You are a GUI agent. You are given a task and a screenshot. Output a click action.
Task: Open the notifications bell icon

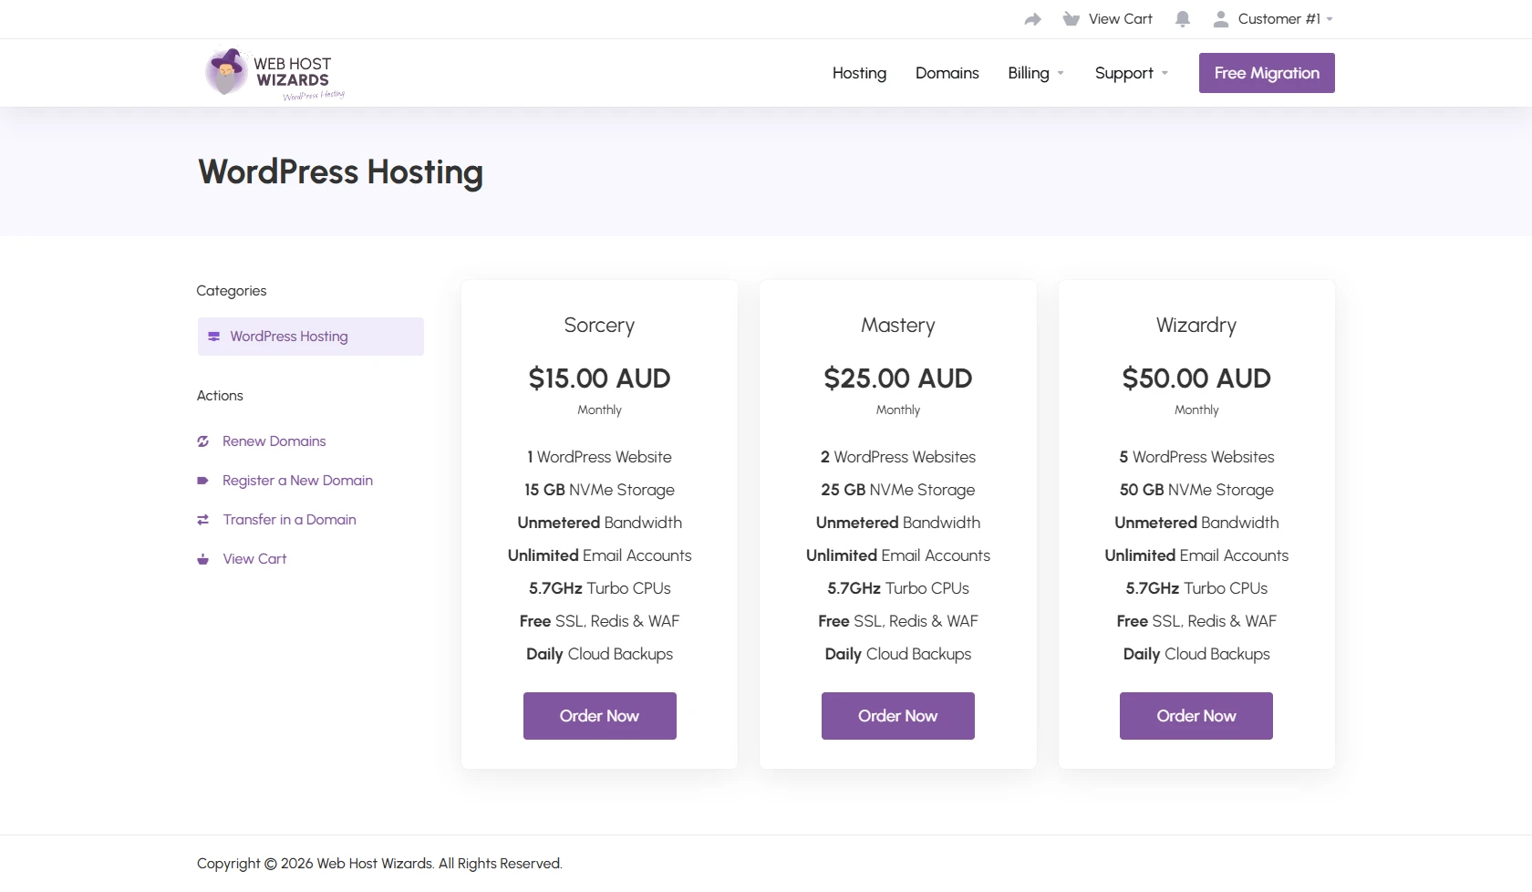click(1183, 19)
